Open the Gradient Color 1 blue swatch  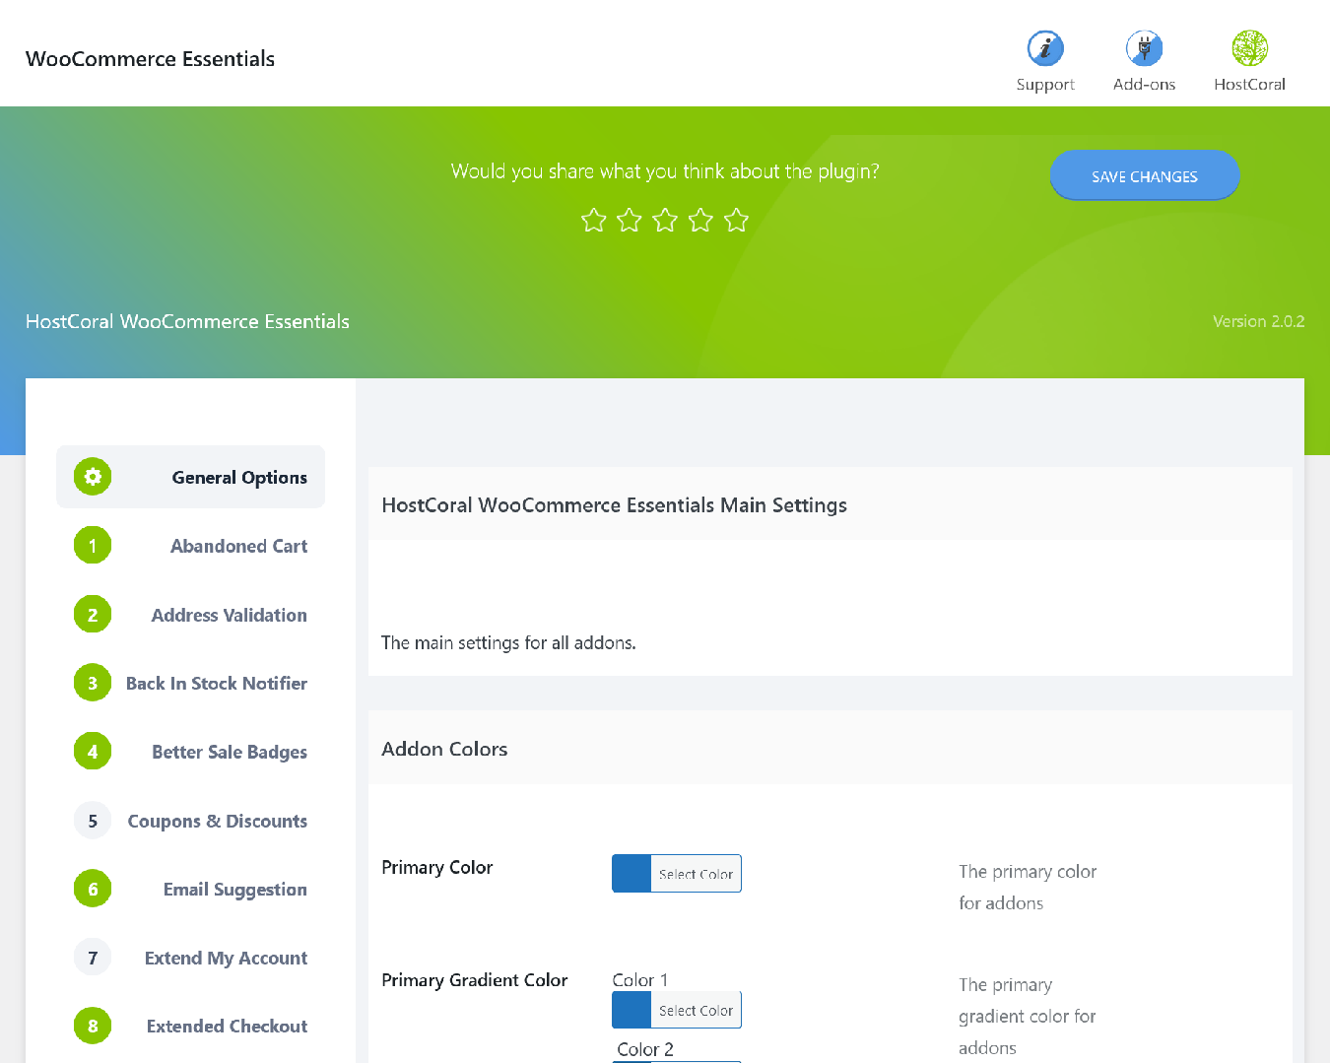[x=632, y=1010]
